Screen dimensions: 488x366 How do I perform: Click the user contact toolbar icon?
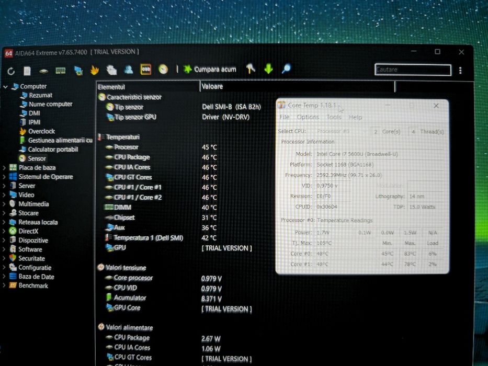[x=129, y=70]
